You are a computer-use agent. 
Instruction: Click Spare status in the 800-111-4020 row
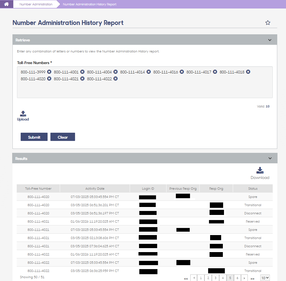pos(253,197)
